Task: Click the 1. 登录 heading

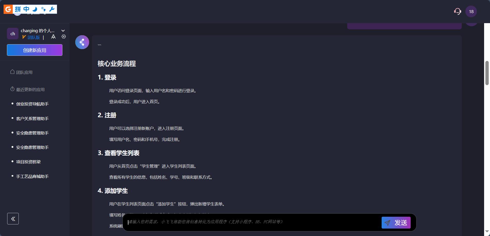Action: tap(107, 77)
